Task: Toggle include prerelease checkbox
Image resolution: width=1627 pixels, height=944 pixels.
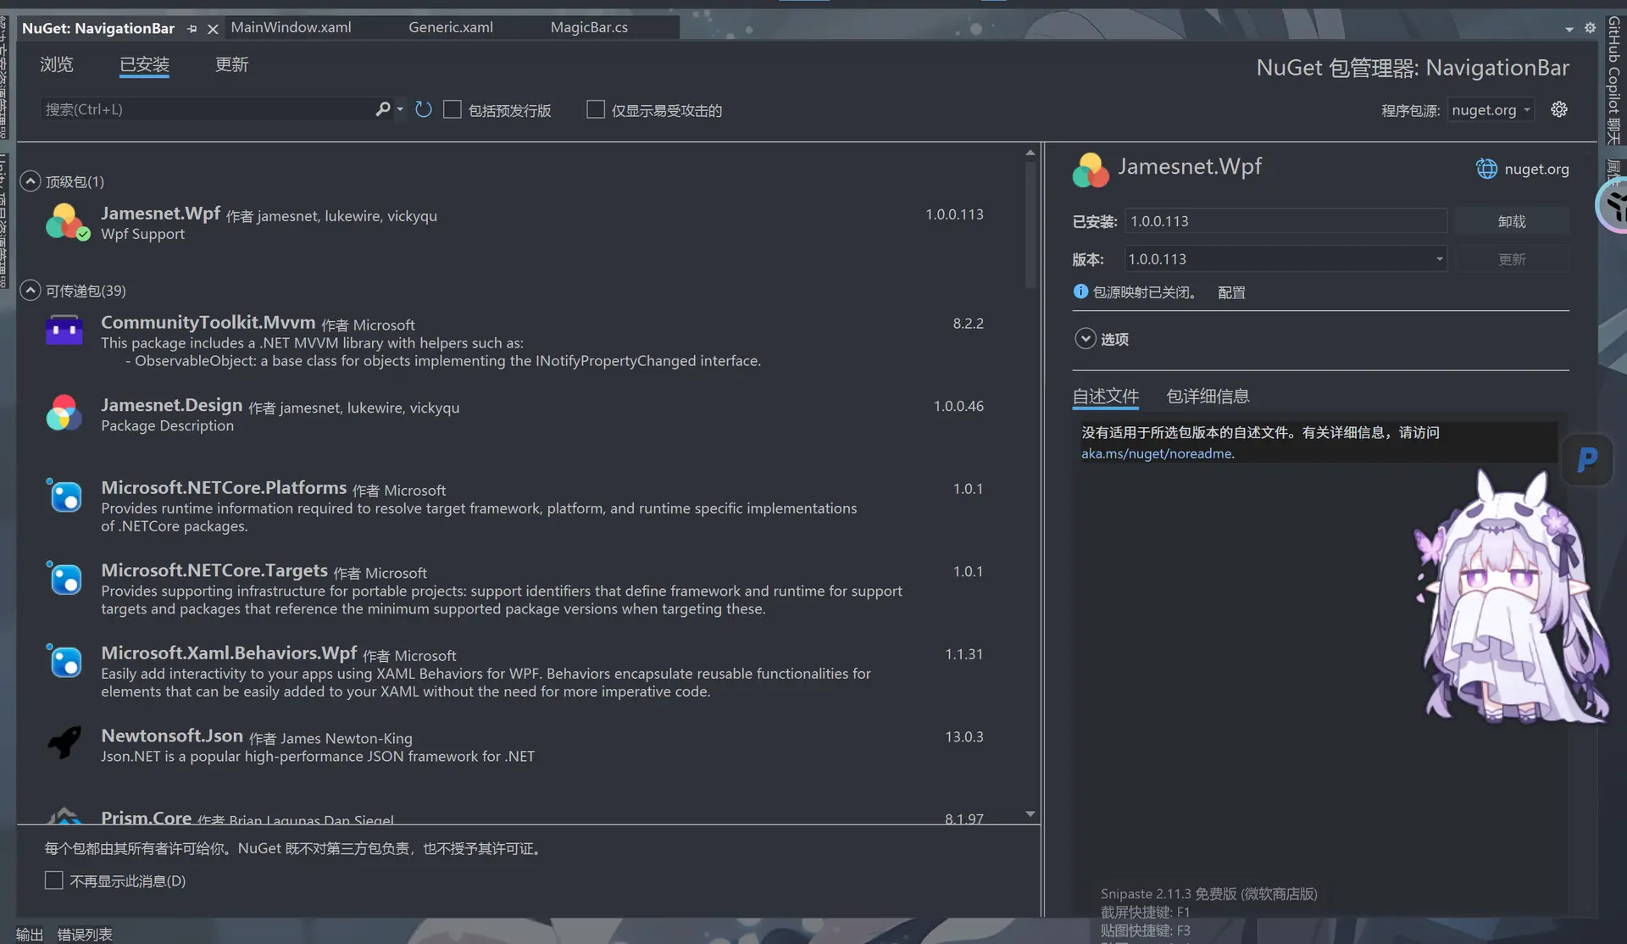Action: [x=453, y=110]
